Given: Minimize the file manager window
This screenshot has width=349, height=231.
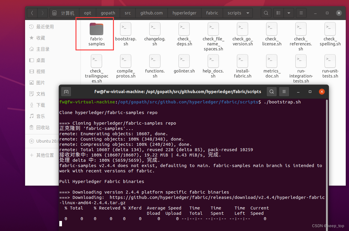Looking at the screenshot, I should point(315,13).
